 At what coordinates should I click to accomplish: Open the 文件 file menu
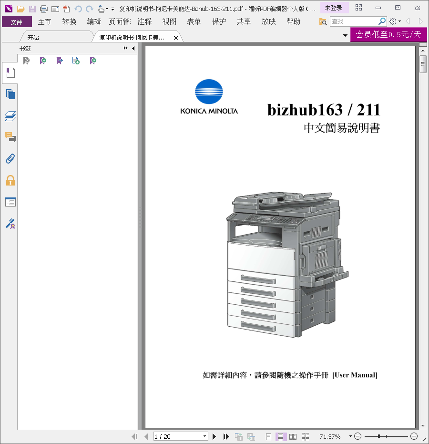point(17,22)
